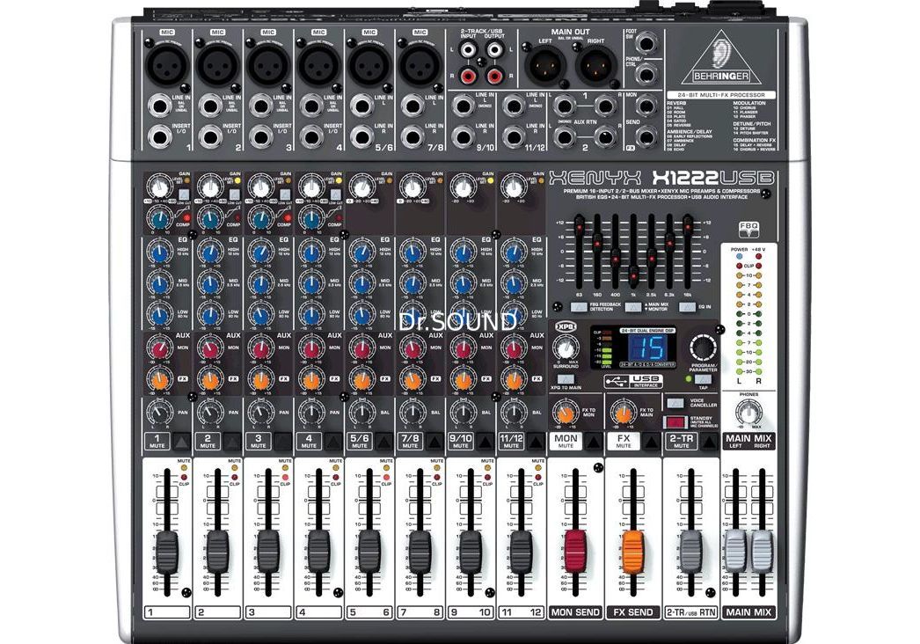Viewport: 920px width, 644px height.
Task: Click the FOOT SW jack
Action: tap(646, 44)
